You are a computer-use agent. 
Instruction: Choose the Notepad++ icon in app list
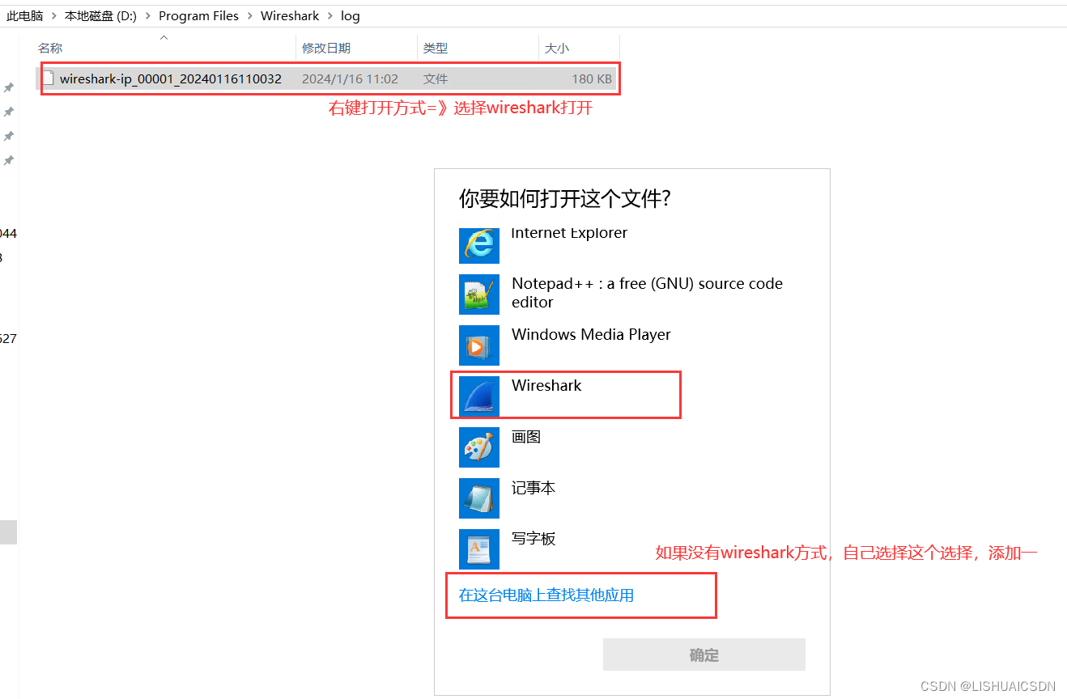[479, 294]
